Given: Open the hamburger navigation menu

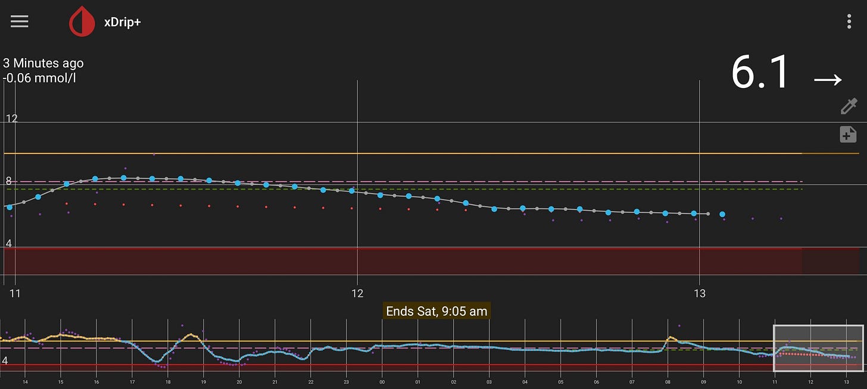Looking at the screenshot, I should [19, 21].
